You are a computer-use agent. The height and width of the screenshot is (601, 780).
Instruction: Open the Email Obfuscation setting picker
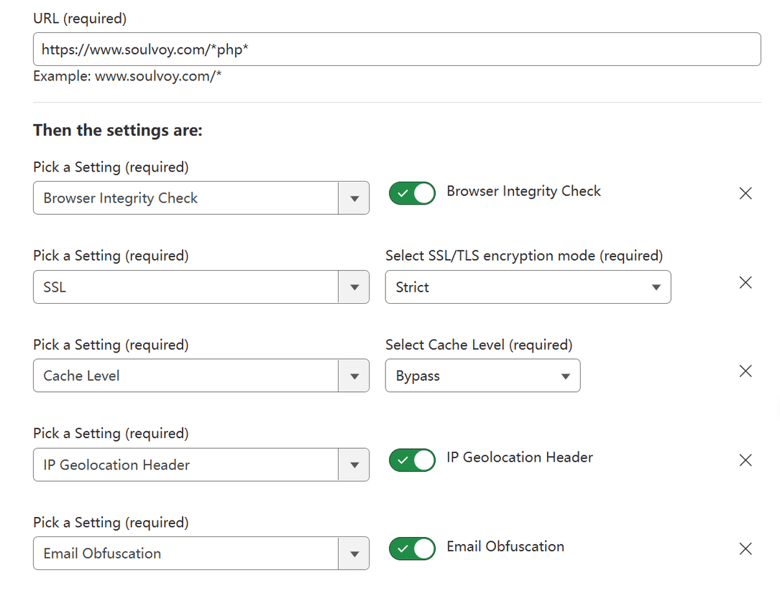point(201,553)
